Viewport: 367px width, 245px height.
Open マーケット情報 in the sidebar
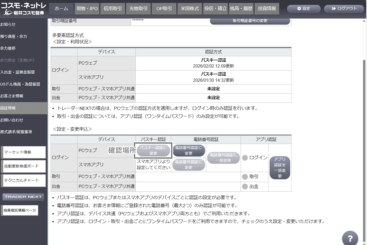coord(24,152)
